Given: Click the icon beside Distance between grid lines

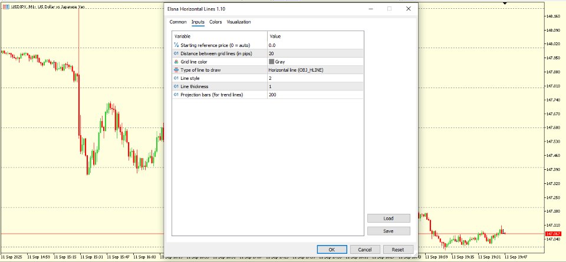Looking at the screenshot, I should tap(176, 53).
